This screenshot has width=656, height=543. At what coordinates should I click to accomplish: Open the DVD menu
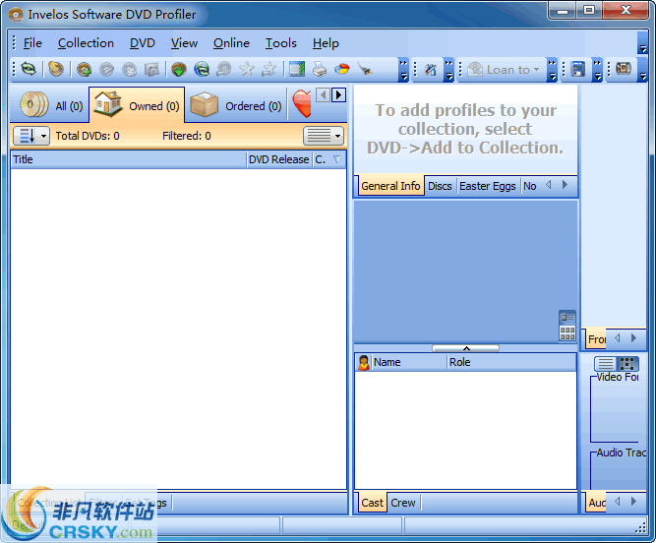click(x=143, y=43)
